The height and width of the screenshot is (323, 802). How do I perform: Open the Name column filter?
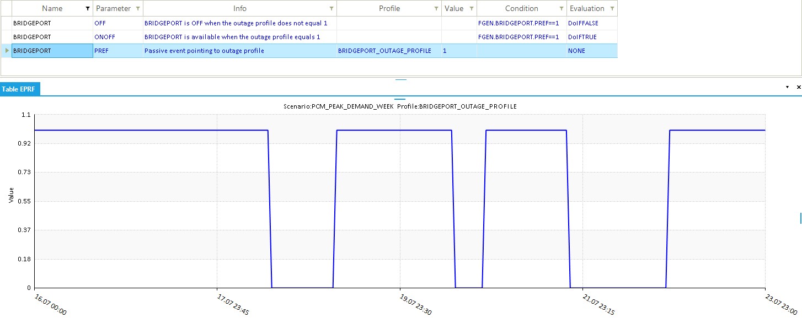pos(88,9)
